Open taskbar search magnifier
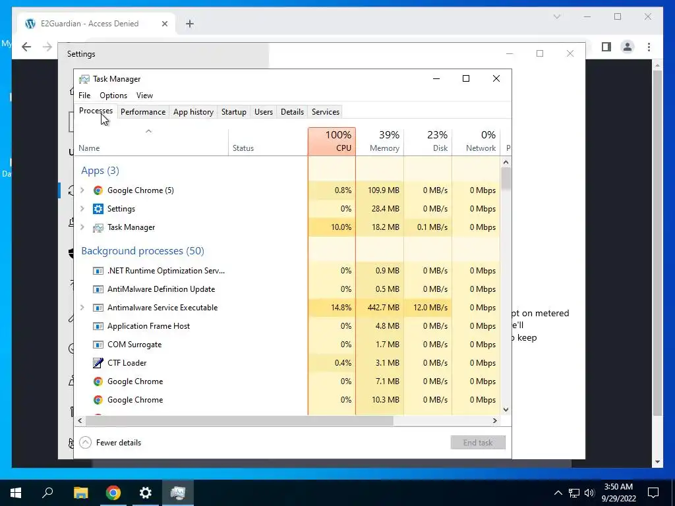Screen dimensions: 675x506 47,493
